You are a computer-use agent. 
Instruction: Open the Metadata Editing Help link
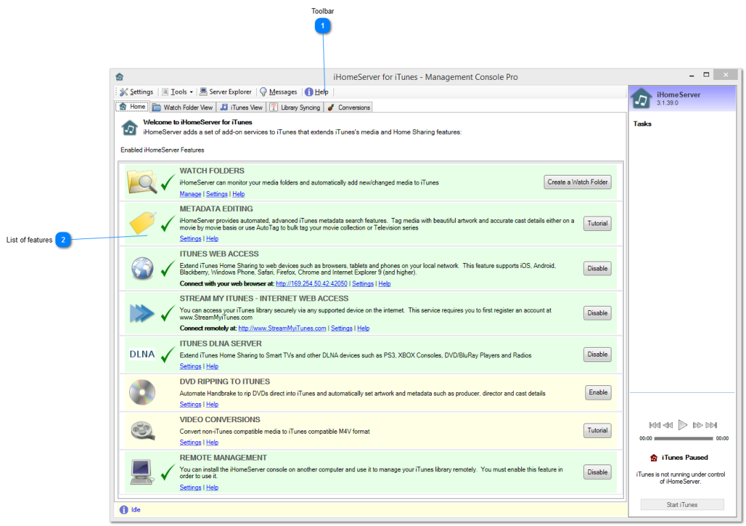212,238
